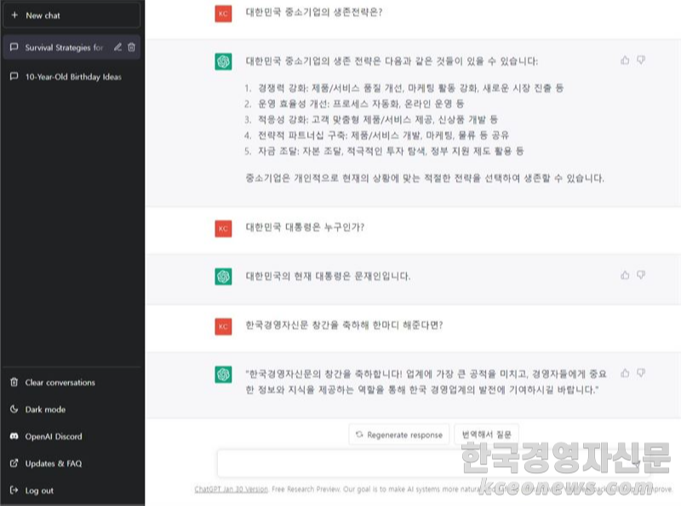The width and height of the screenshot is (681, 506).
Task: Click the ChatGPT logo beside the 문재인 answer
Action: coord(223,276)
